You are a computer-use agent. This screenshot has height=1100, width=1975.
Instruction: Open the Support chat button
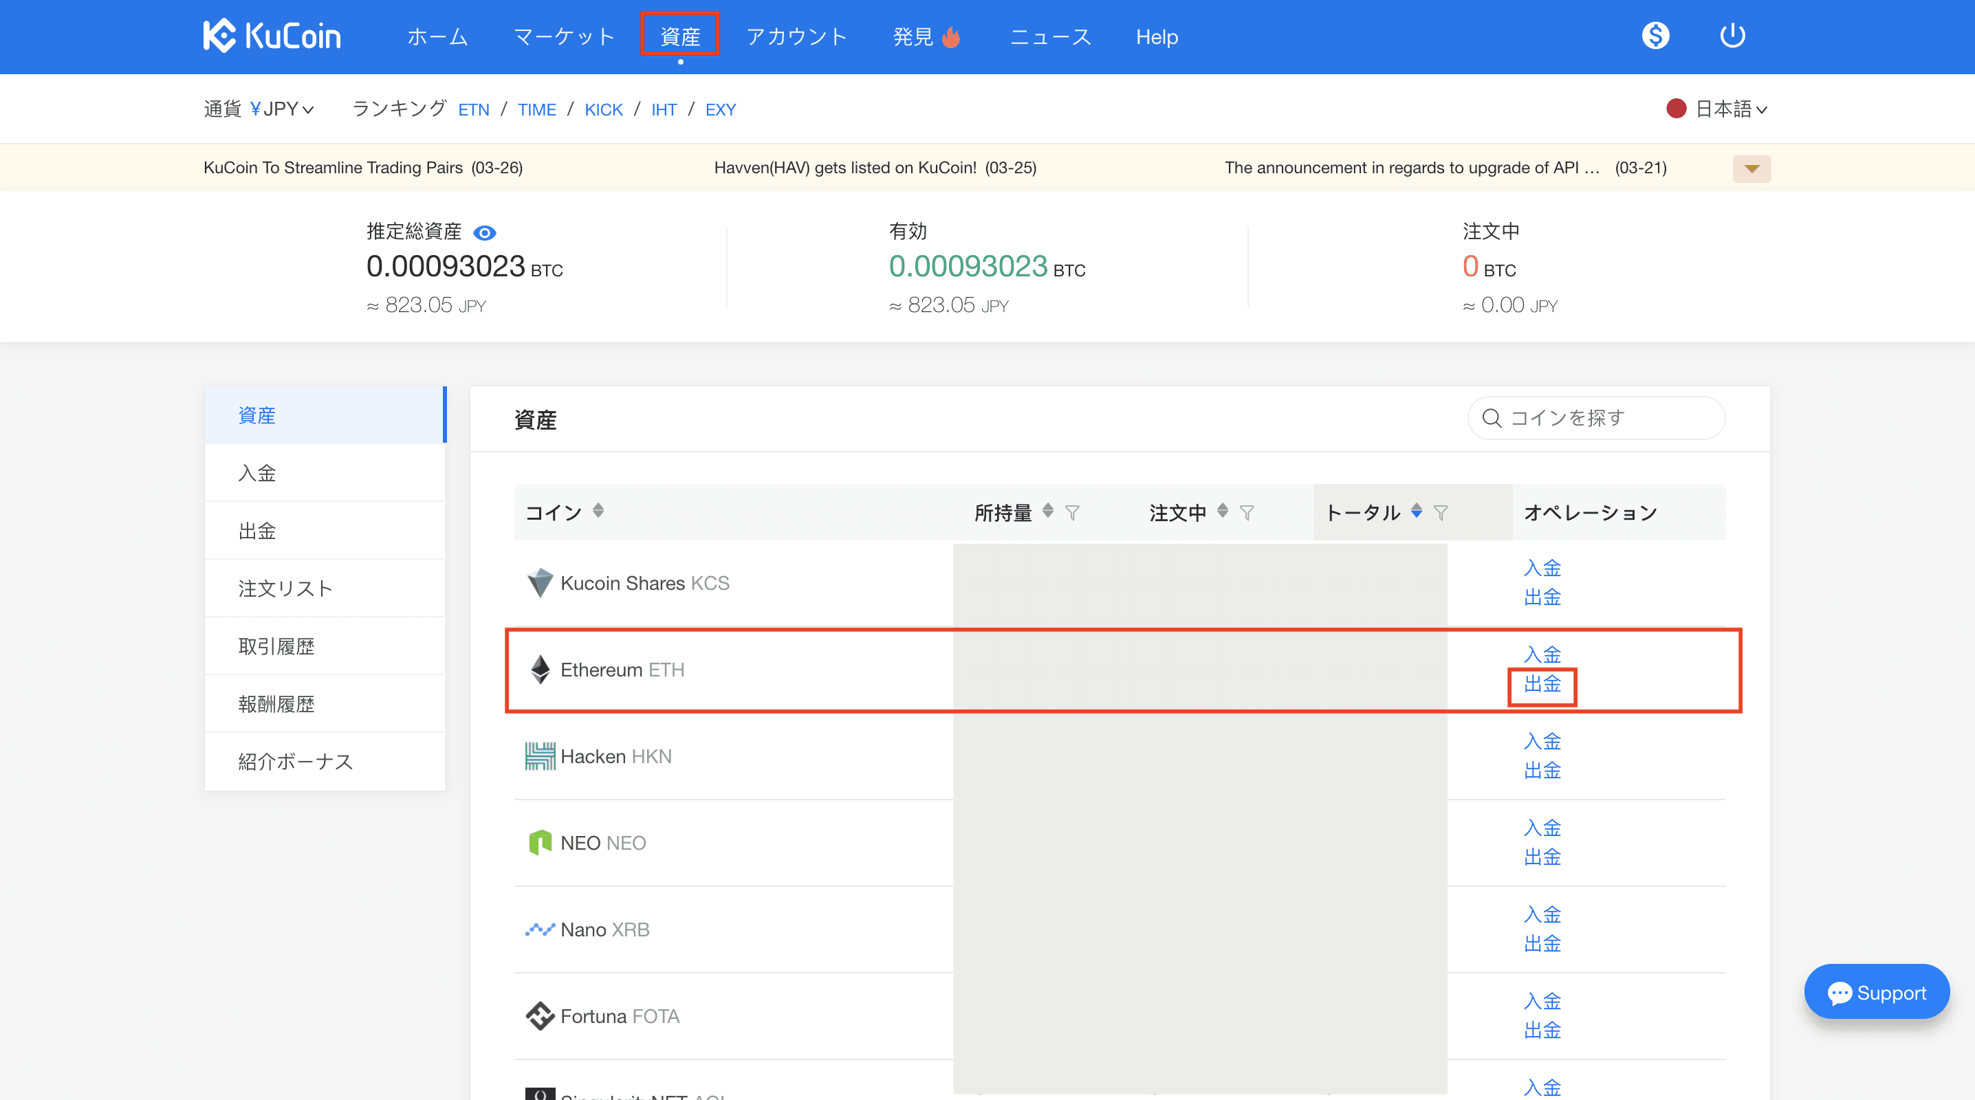[1876, 993]
